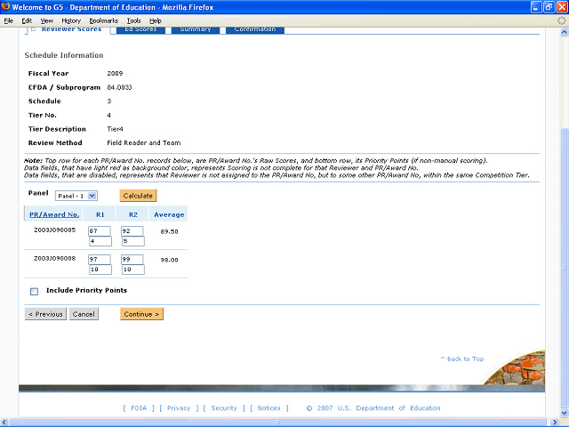Viewport: 569px width, 427px height.
Task: Click the Calculate button
Action: (138, 196)
